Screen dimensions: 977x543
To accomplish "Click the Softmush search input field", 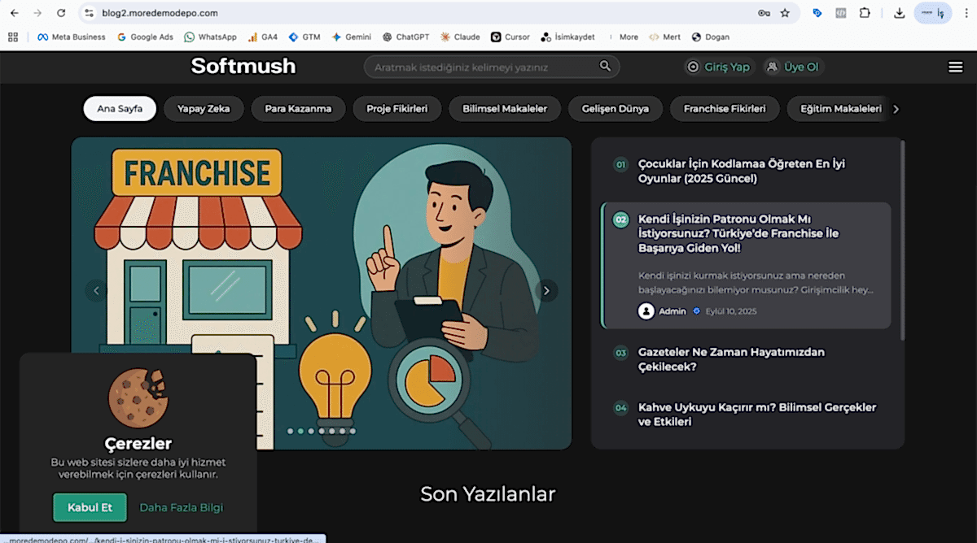I will (x=480, y=66).
